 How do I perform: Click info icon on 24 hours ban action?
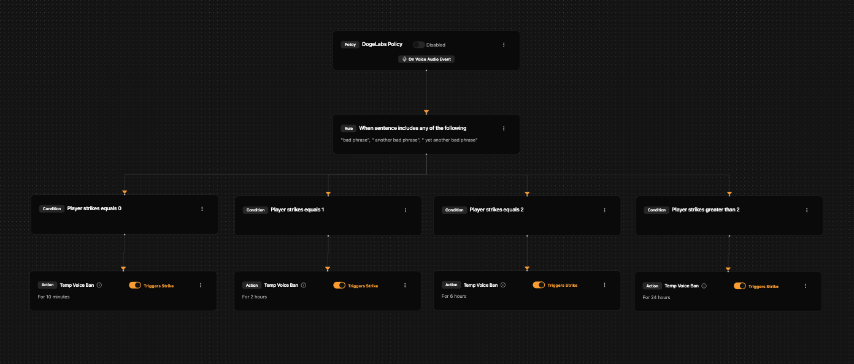click(704, 286)
